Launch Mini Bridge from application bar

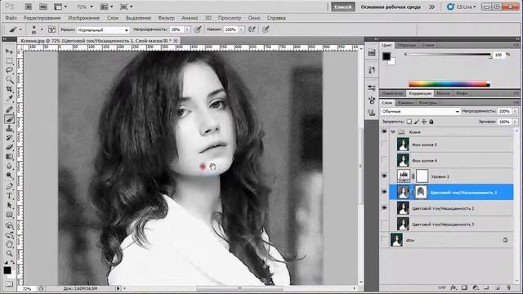coord(43,7)
